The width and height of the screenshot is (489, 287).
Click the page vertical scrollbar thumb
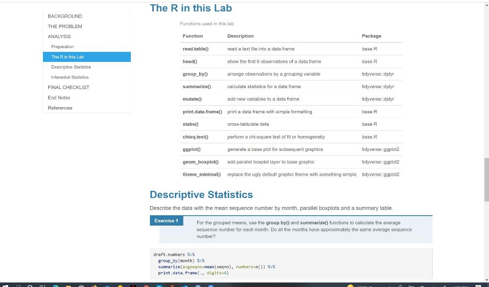click(x=486, y=180)
